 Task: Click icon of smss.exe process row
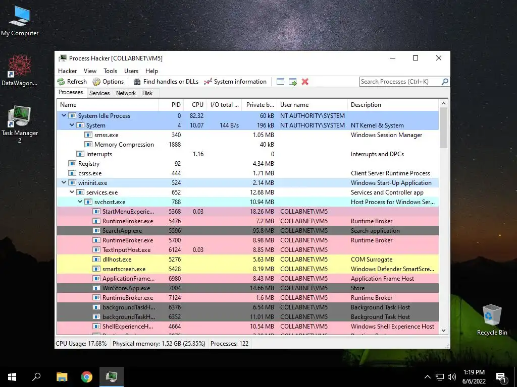[88, 135]
